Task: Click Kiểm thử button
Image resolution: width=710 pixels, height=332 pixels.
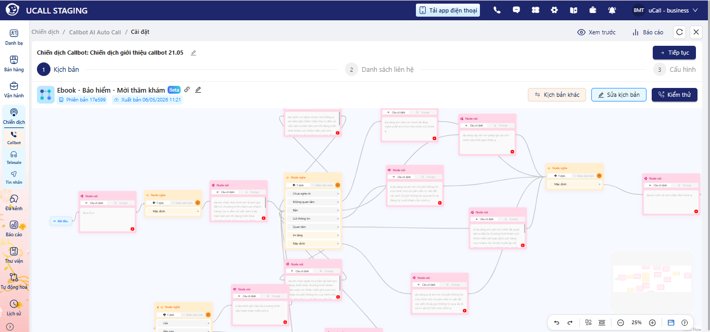Action: tap(675, 95)
